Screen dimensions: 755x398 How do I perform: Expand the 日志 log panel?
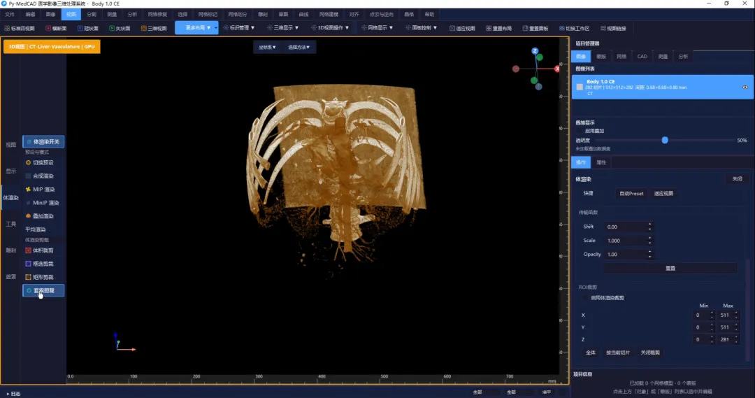click(x=13, y=394)
